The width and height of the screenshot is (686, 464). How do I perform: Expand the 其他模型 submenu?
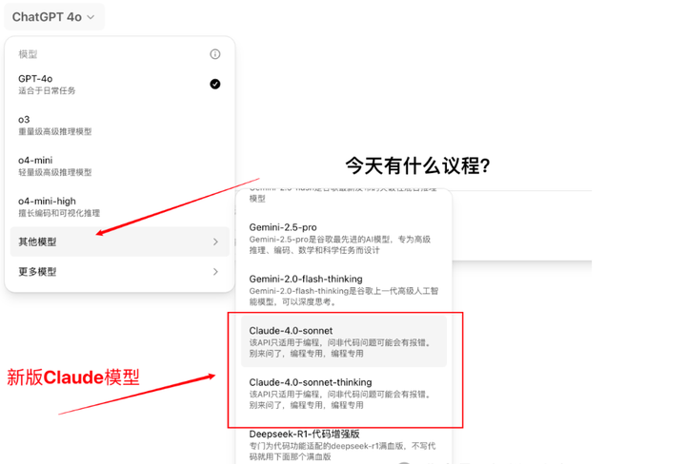[119, 242]
